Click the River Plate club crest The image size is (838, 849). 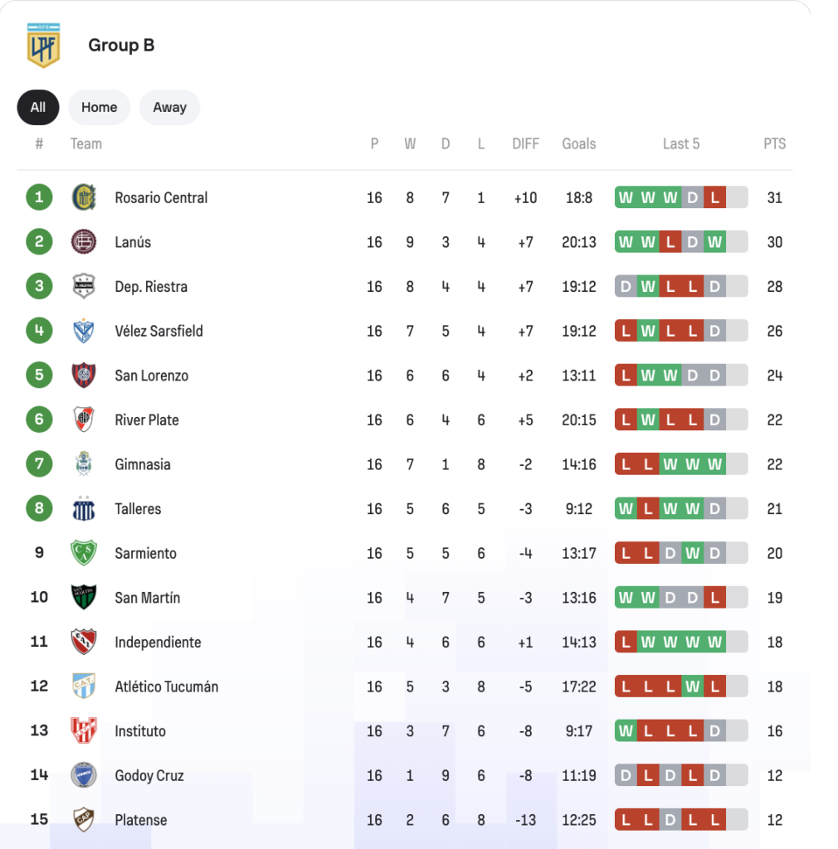tap(84, 420)
